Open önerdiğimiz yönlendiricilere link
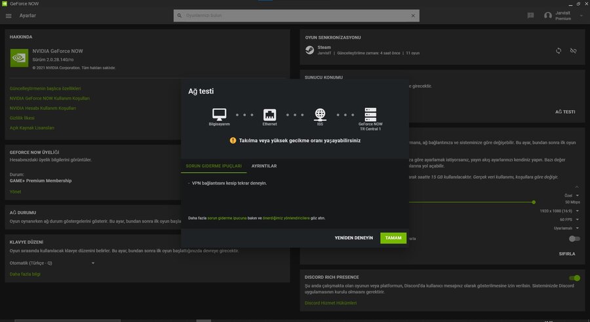The width and height of the screenshot is (590, 322). tap(286, 218)
